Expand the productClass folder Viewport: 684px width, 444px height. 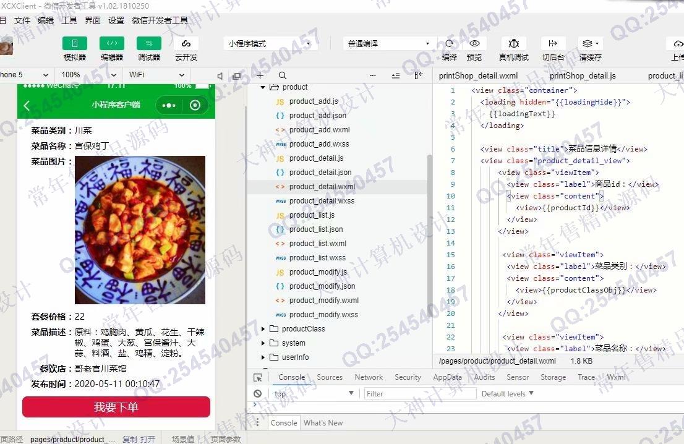coord(263,329)
